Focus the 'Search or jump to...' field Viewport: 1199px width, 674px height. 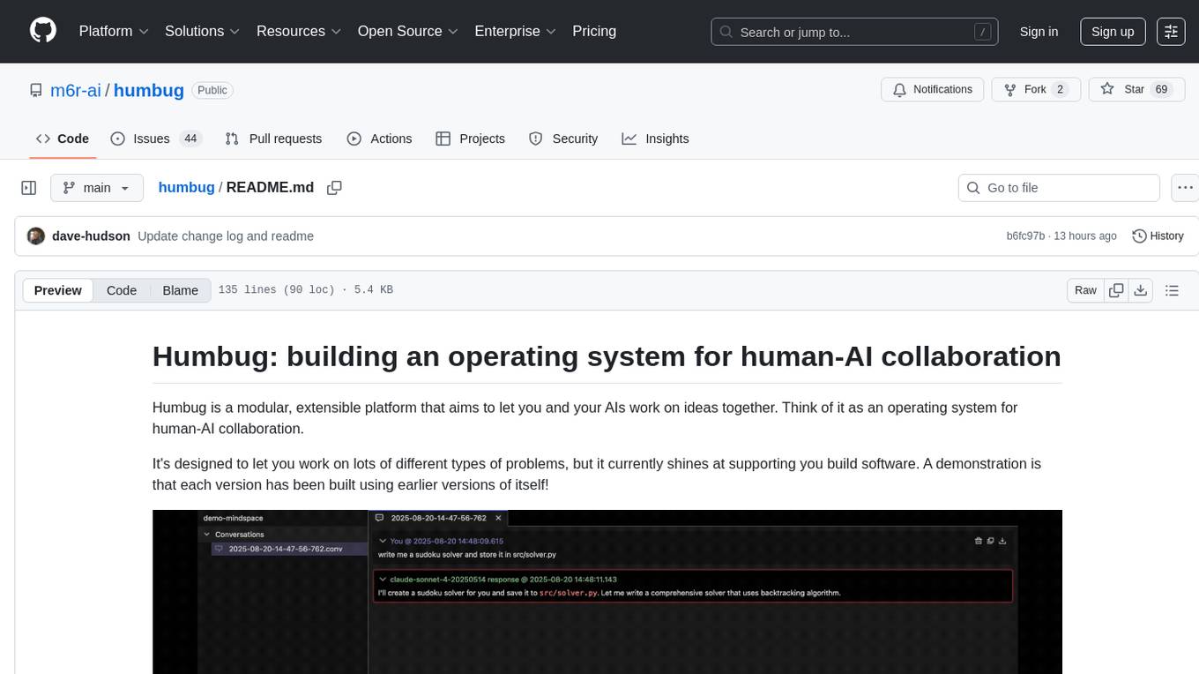pyautogui.click(x=854, y=32)
